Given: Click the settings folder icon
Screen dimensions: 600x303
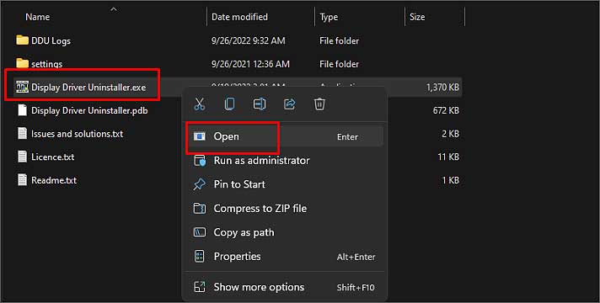Looking at the screenshot, I should coord(22,63).
